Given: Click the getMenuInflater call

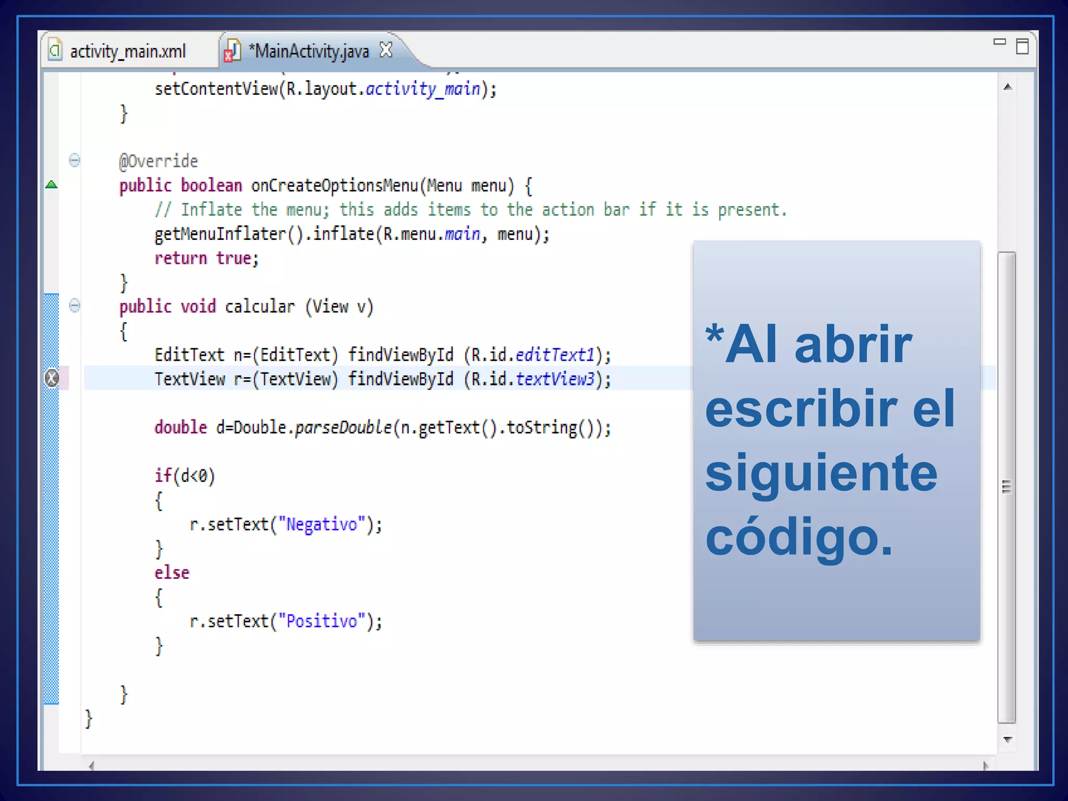Looking at the screenshot, I should point(228,234).
